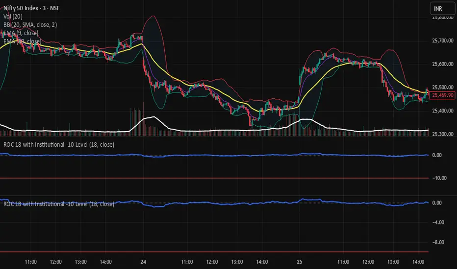457x269 pixels.
Task: Select the upper ROC 18 indicator legend
Action: tap(58, 145)
